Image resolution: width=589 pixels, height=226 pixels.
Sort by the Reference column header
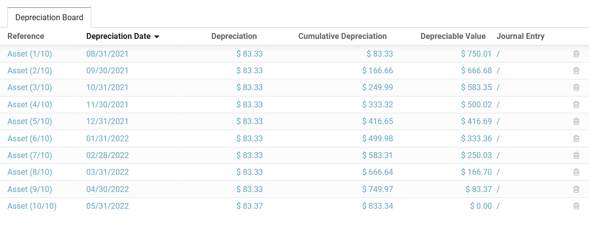click(x=26, y=36)
